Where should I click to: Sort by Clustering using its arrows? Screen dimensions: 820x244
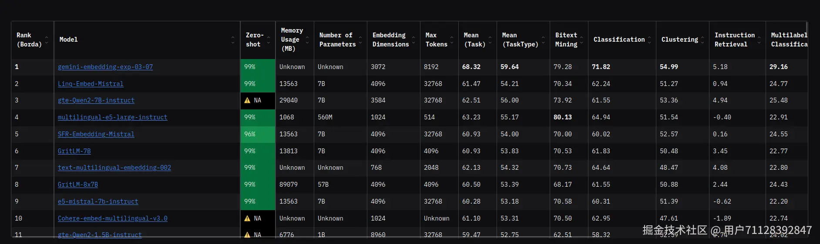[x=702, y=40]
